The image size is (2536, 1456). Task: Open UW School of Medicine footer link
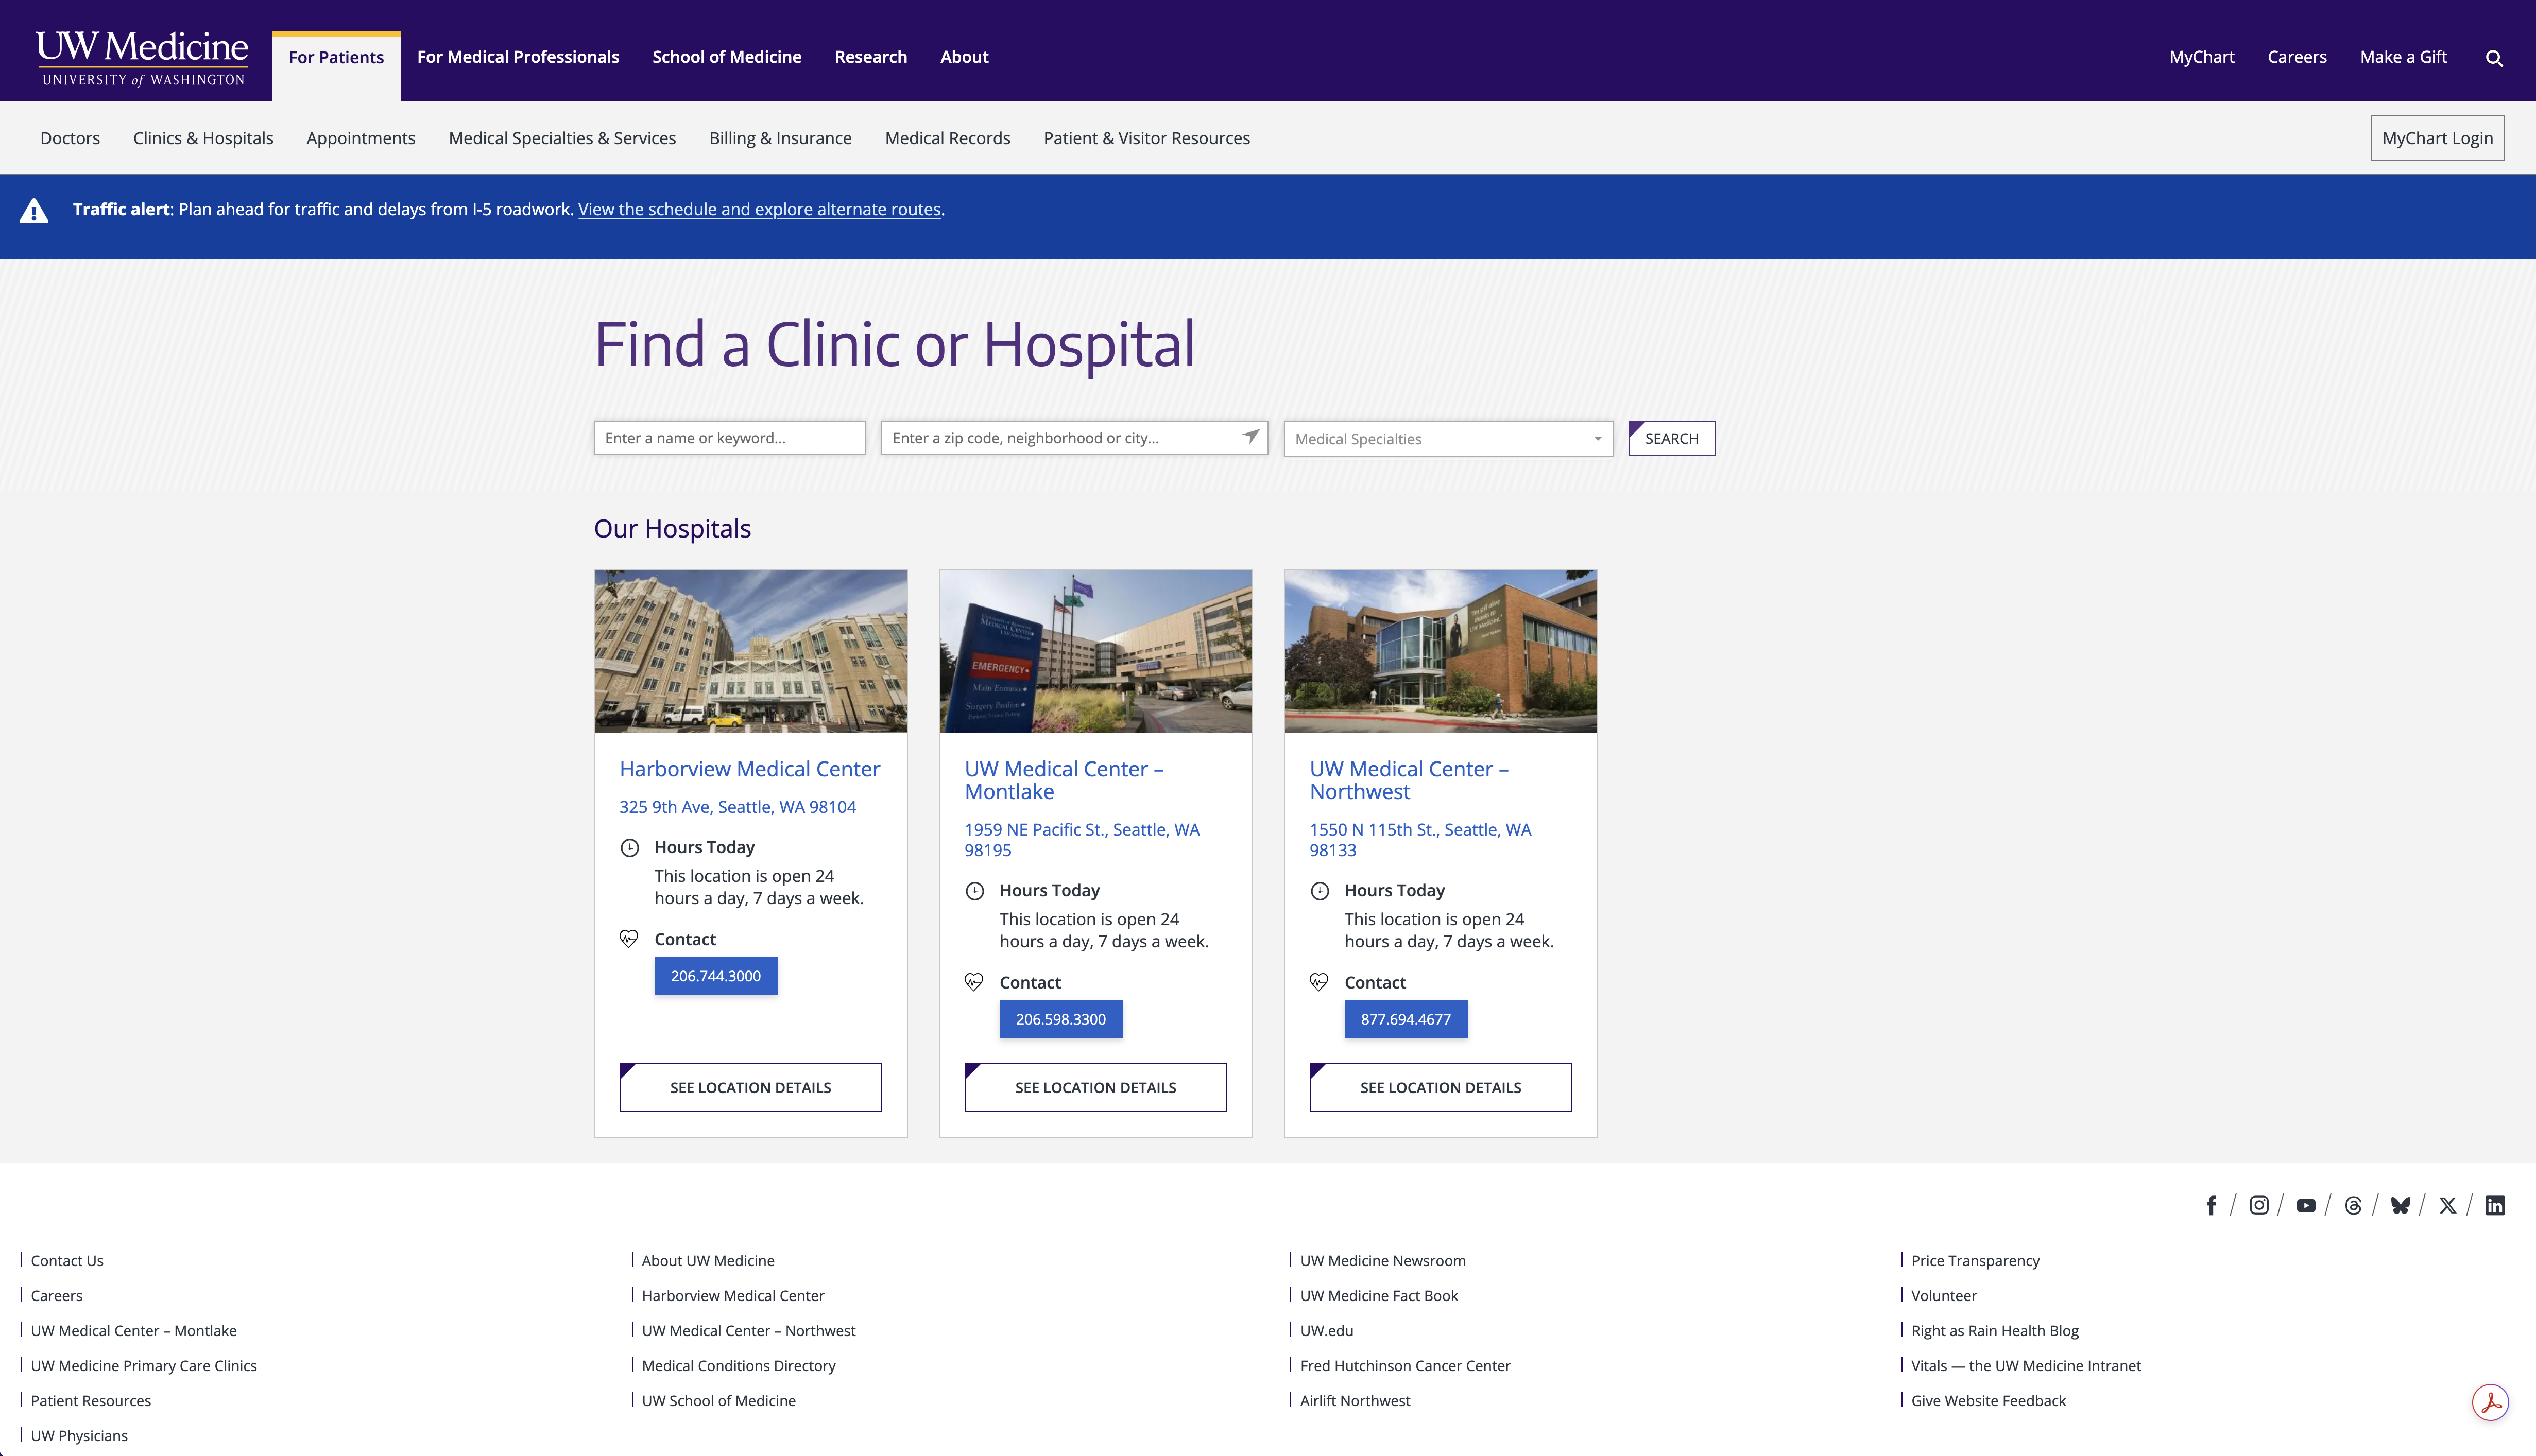click(718, 1401)
